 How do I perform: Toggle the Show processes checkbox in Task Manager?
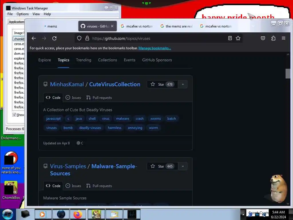pyautogui.click(x=14, y=115)
